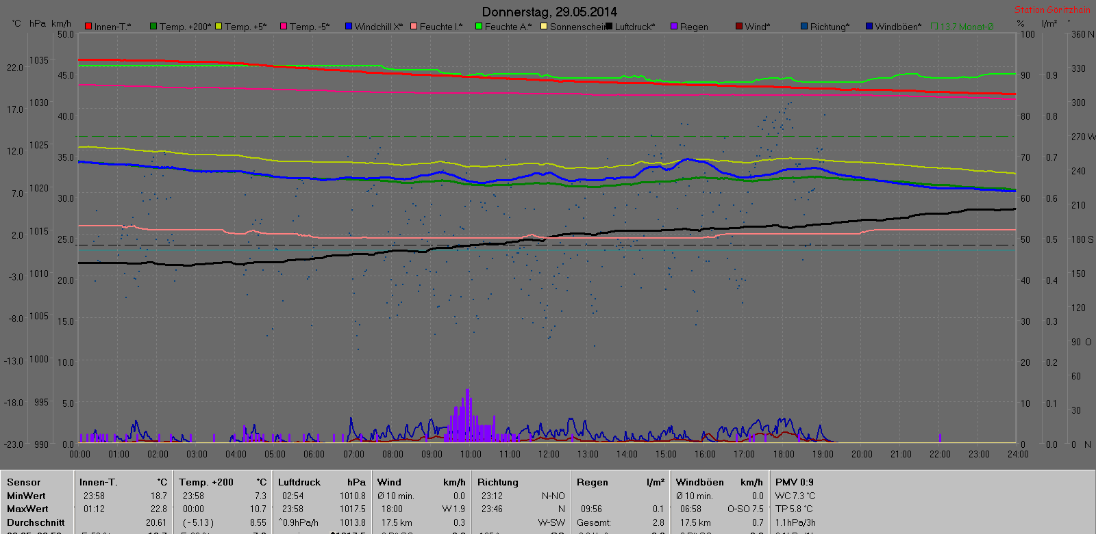
Task: Click the Durchschnitt row label
Action: tap(36, 522)
